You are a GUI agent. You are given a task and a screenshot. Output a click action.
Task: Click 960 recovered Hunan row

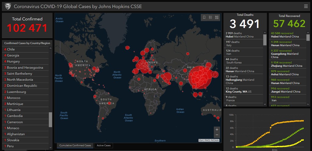[288, 81]
